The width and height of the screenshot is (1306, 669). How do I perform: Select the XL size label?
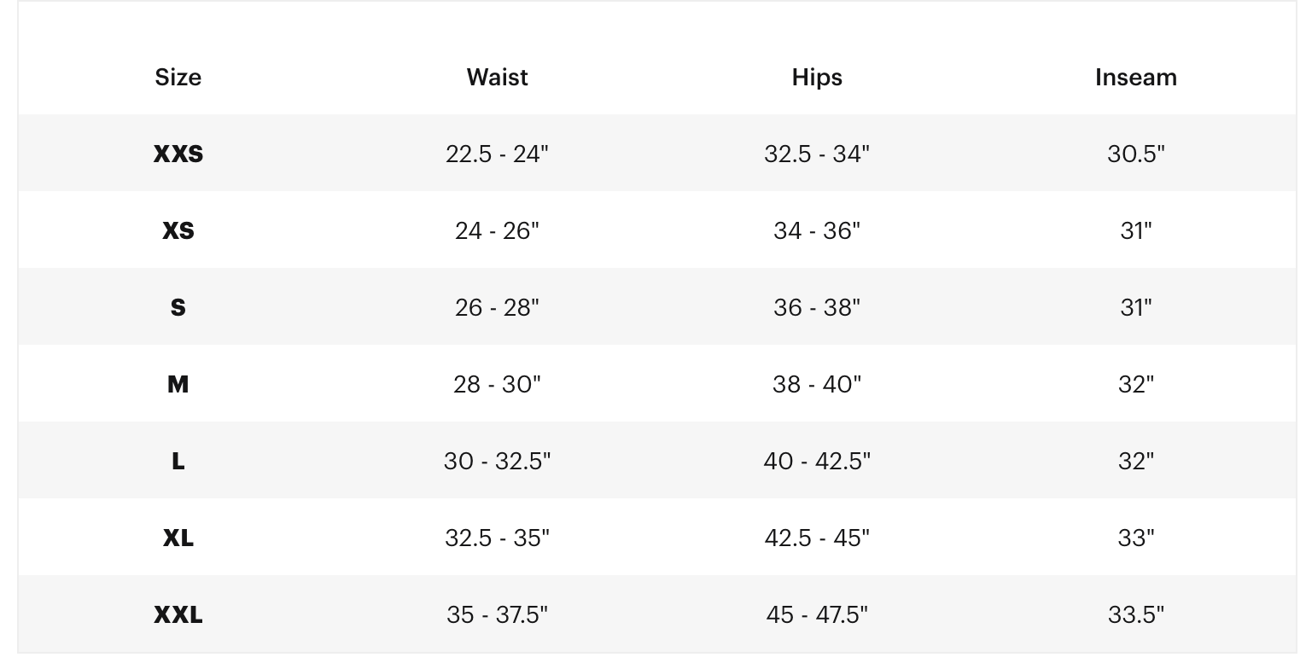(x=178, y=538)
